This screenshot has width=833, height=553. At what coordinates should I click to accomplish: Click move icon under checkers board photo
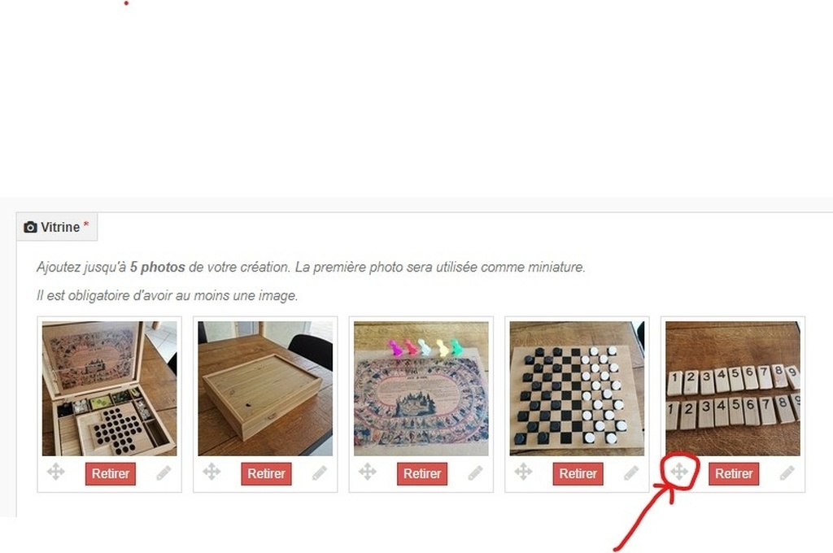pos(523,471)
